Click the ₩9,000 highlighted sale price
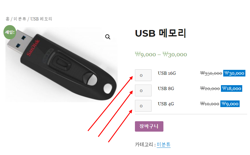250x155 pixels. (230, 104)
